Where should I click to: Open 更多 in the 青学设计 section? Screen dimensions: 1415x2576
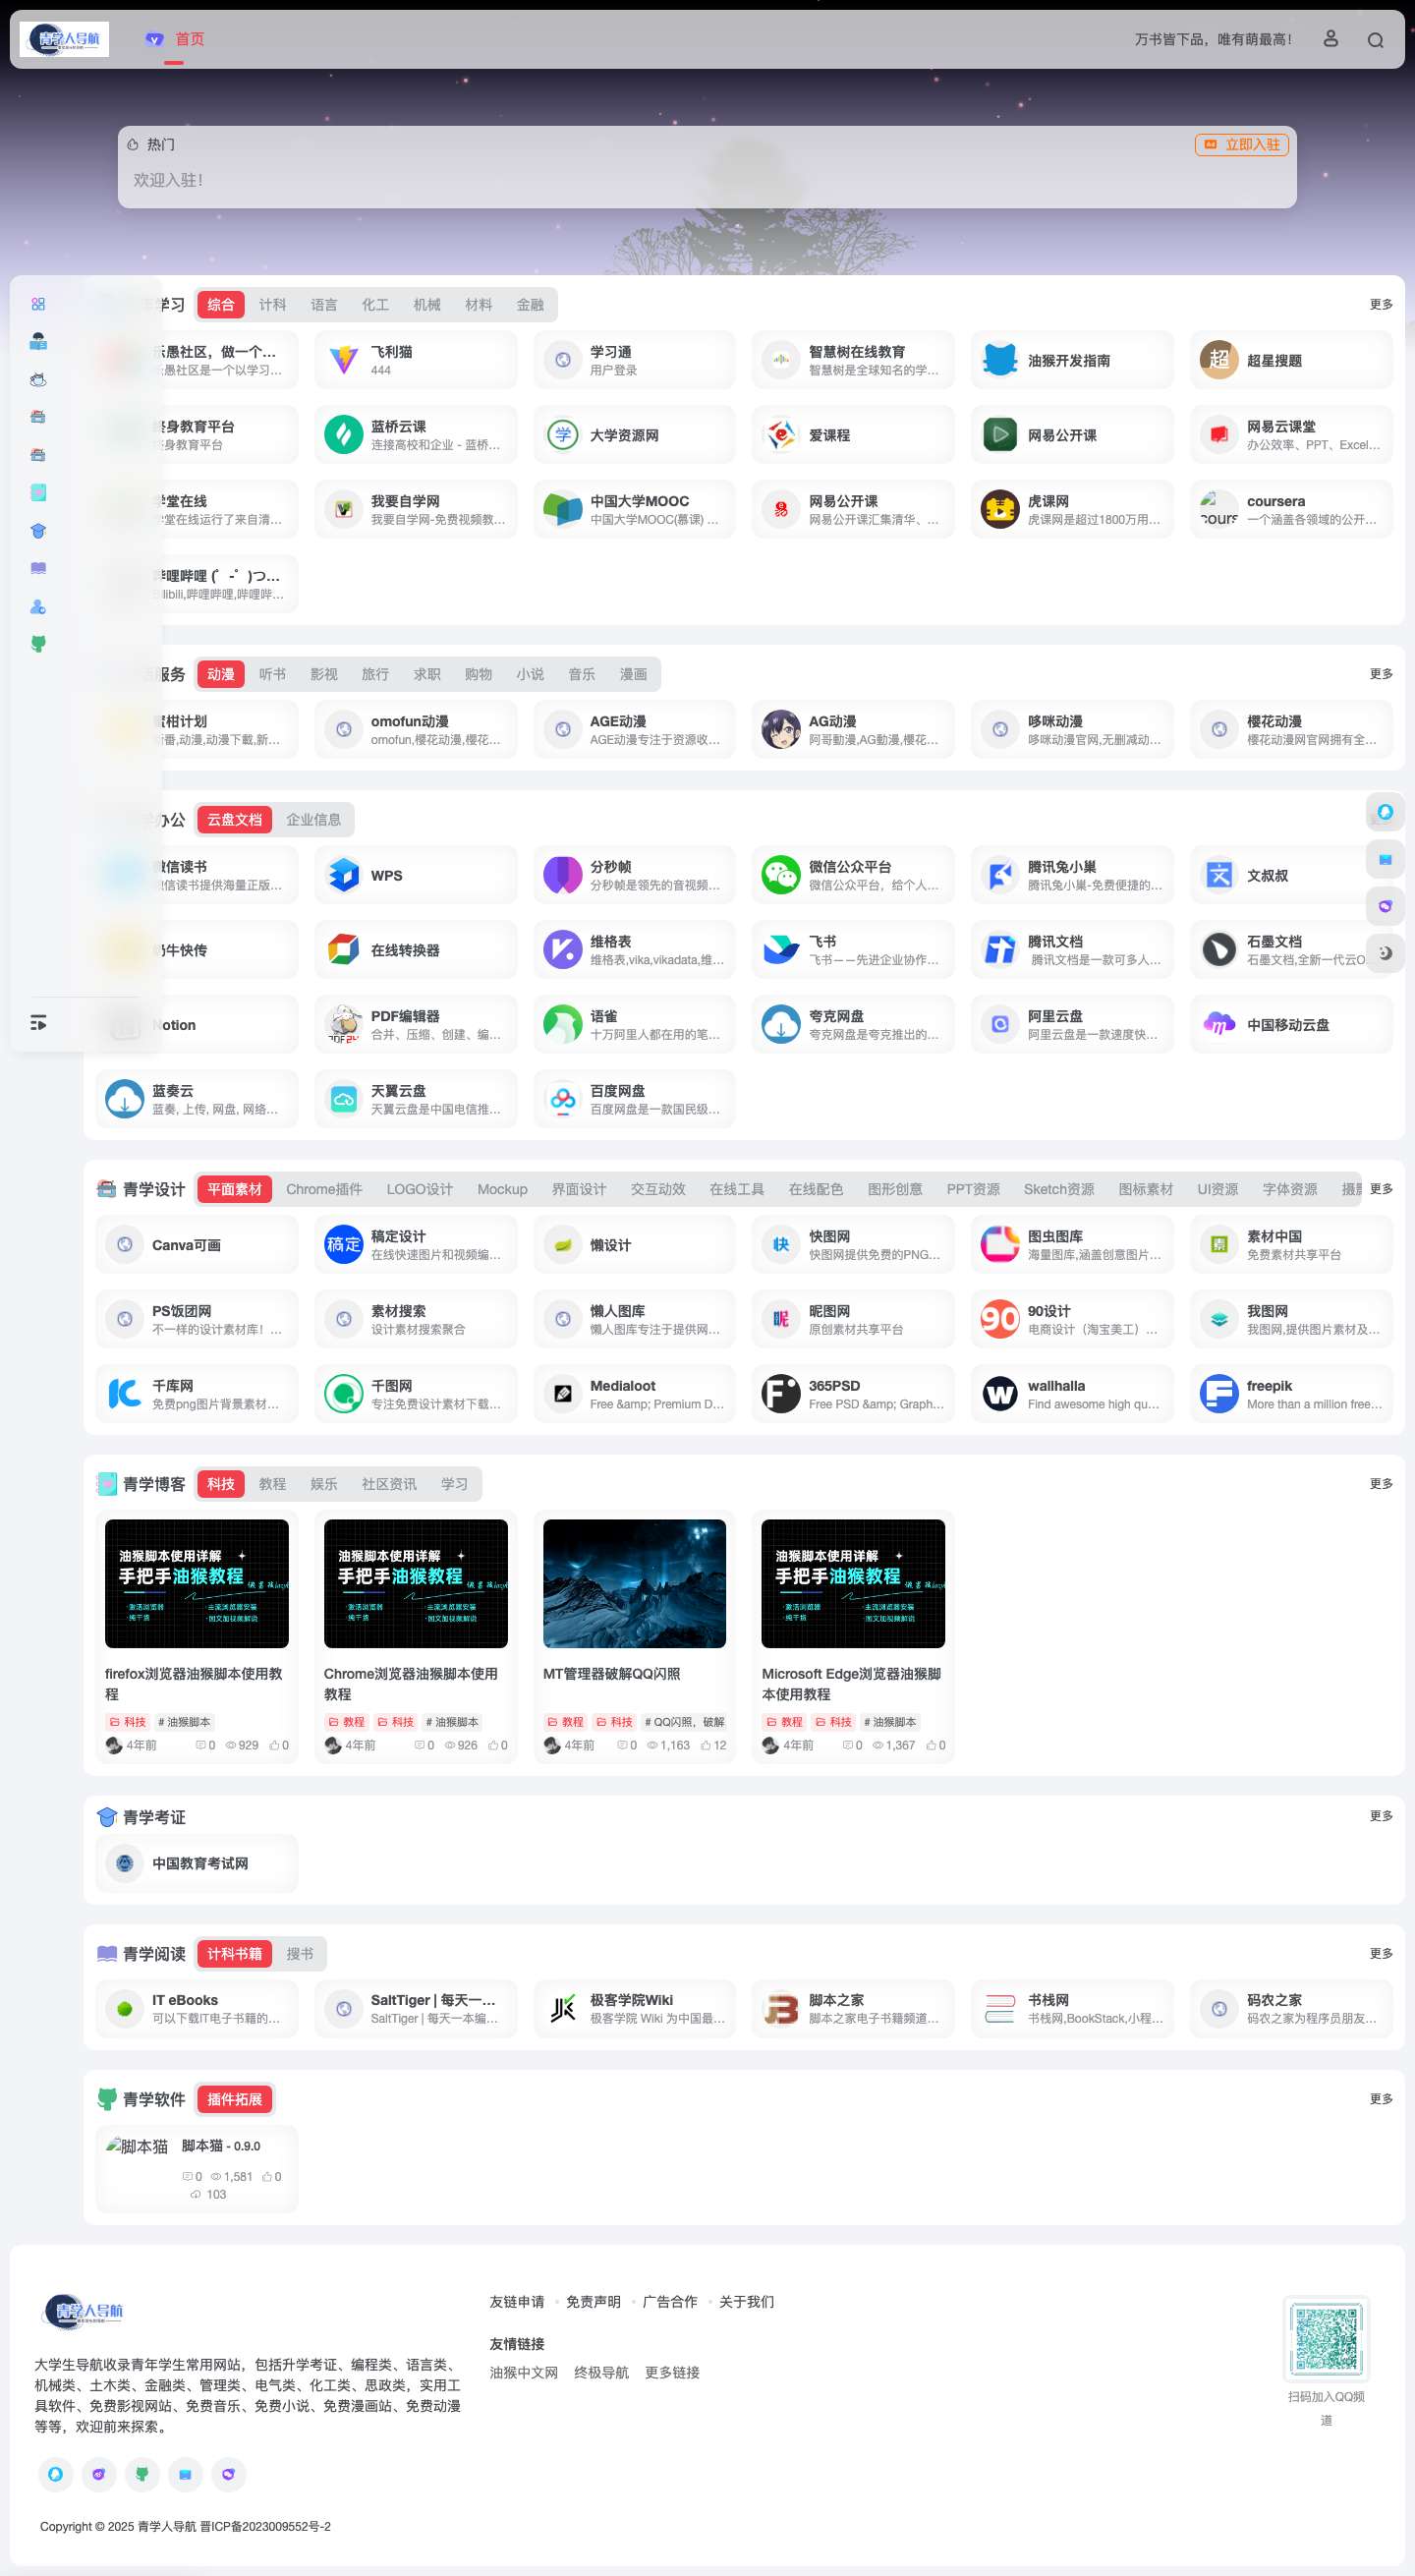tap(1381, 1189)
